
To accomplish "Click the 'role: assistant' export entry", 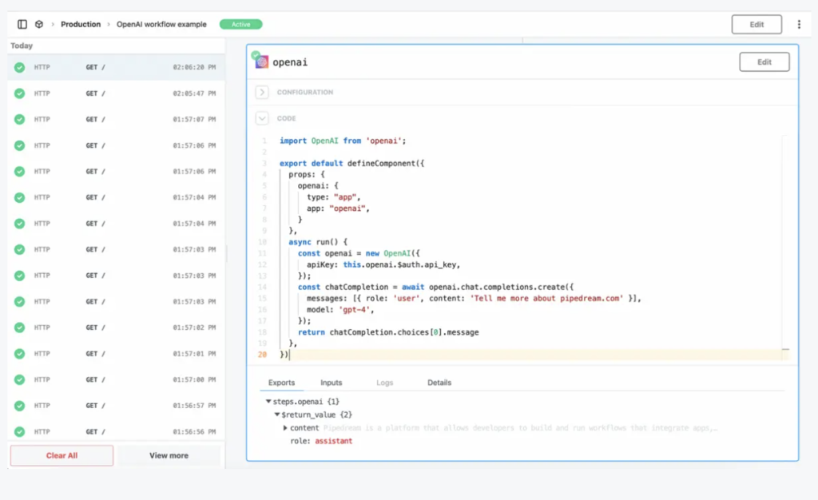I will tap(321, 441).
